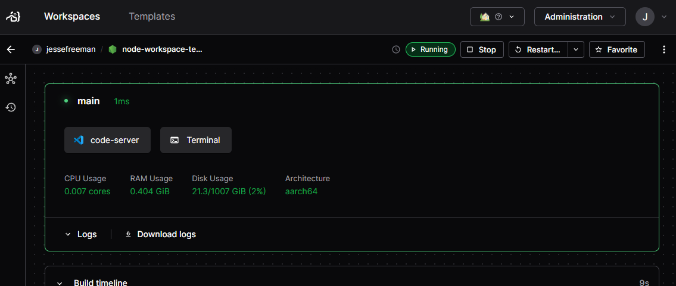676x286 pixels.
Task: Click the green node template hexagon icon
Action: click(x=113, y=49)
